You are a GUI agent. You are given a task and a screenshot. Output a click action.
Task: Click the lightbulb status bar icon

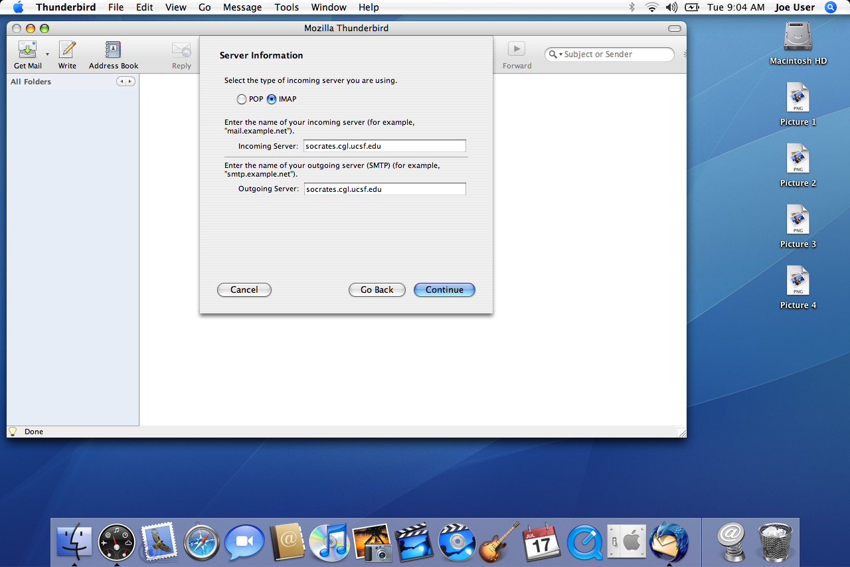[12, 431]
